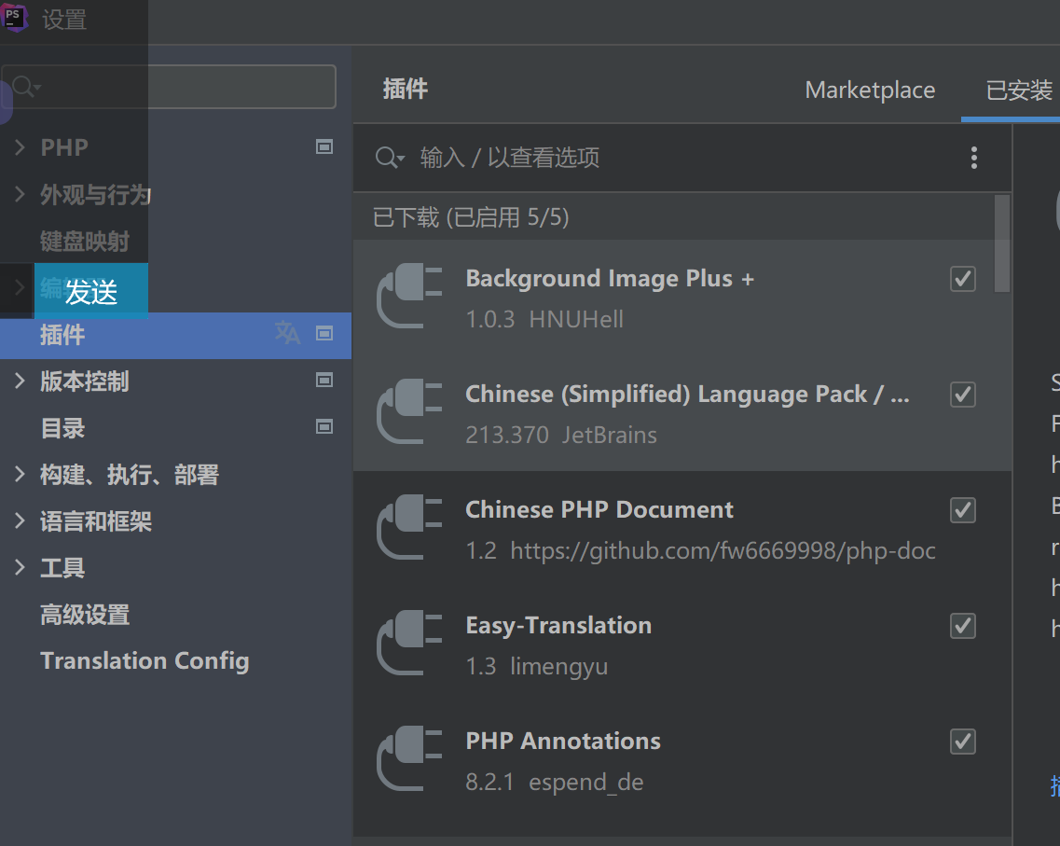Disable the Easy-Translation plugin checkbox

pos(963,626)
